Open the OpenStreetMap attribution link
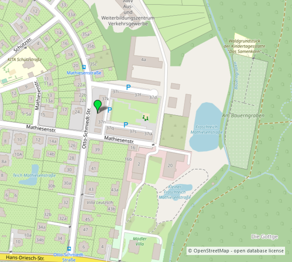The width and height of the screenshot is (292, 262). 236,251
